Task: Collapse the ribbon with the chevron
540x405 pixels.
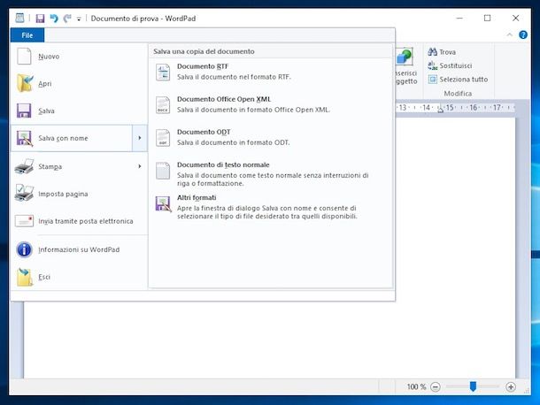Action: tap(510, 34)
